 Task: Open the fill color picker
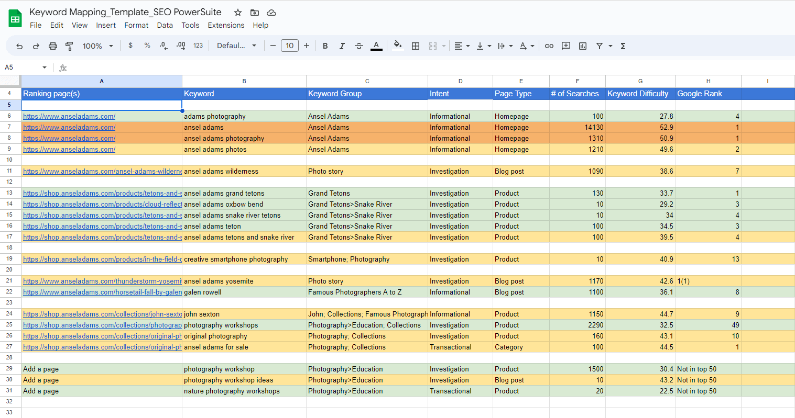[398, 46]
